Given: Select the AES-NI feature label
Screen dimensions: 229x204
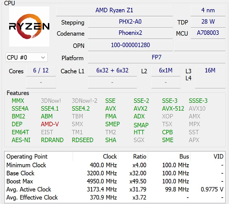Looking at the screenshot, I should [x=21, y=140].
